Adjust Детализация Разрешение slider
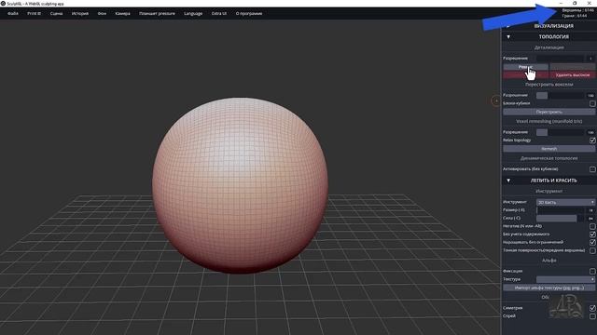Image resolution: width=597 pixels, height=335 pixels. [560, 58]
